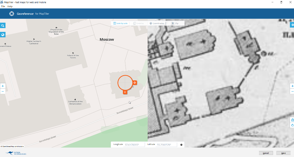Open right image settings gear
This screenshot has height=157, width=294.
coord(292,25)
